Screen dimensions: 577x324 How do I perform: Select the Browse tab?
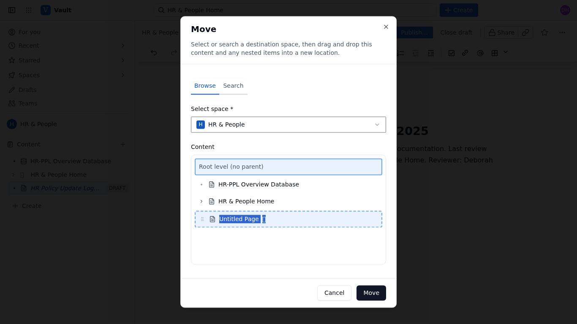click(205, 86)
